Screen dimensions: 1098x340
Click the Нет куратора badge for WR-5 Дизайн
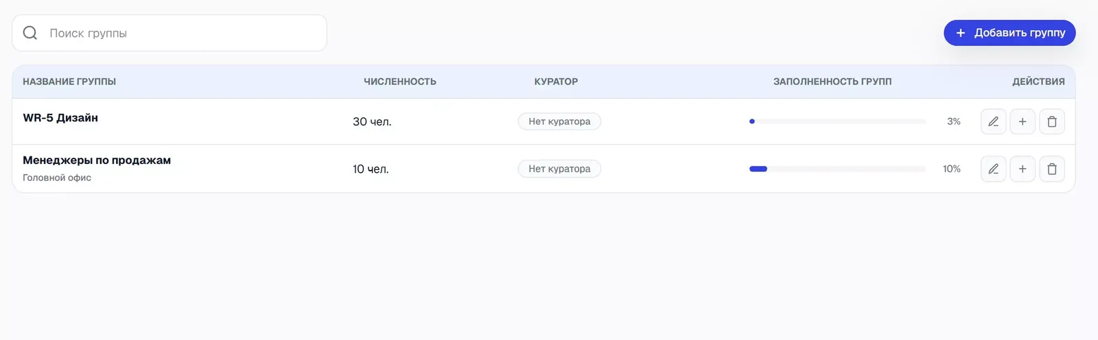click(559, 121)
